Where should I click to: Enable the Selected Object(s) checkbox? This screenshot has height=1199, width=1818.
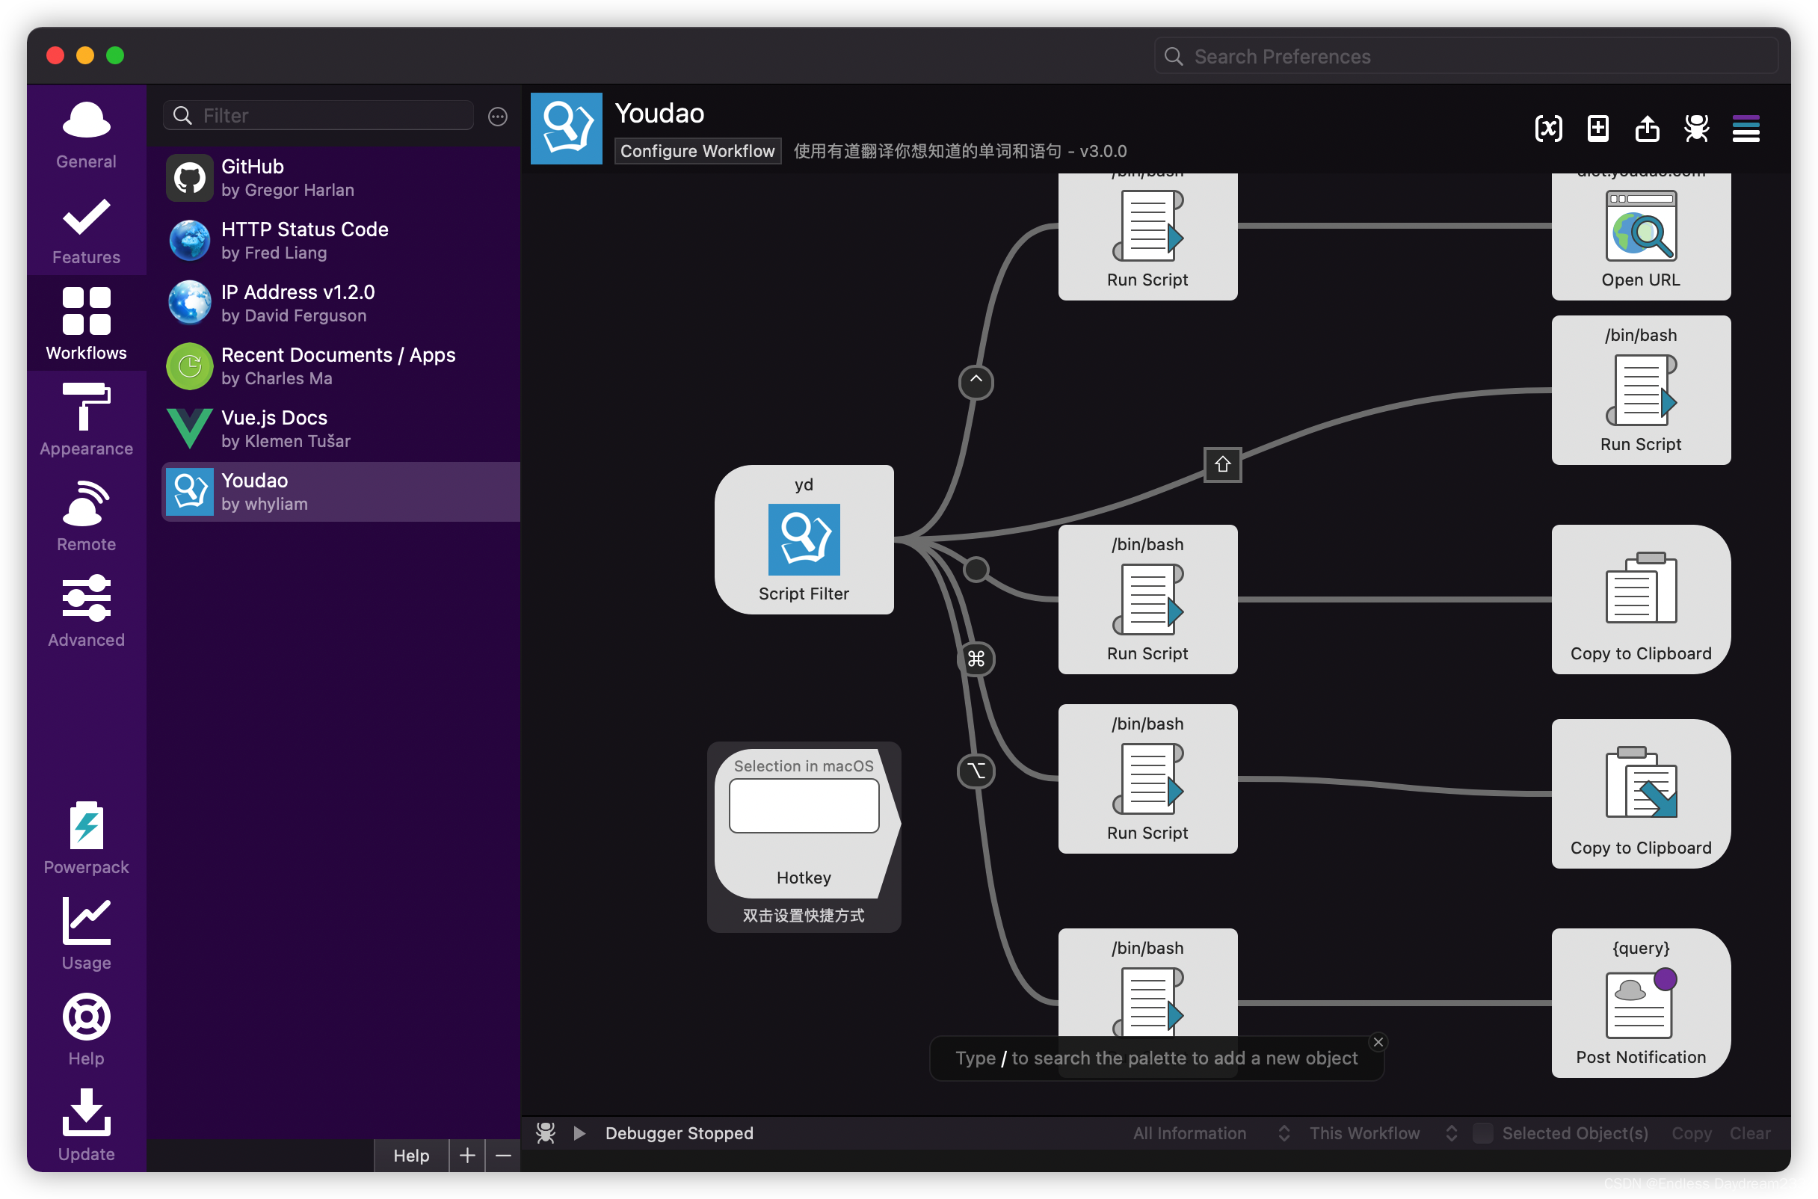tap(1482, 1133)
